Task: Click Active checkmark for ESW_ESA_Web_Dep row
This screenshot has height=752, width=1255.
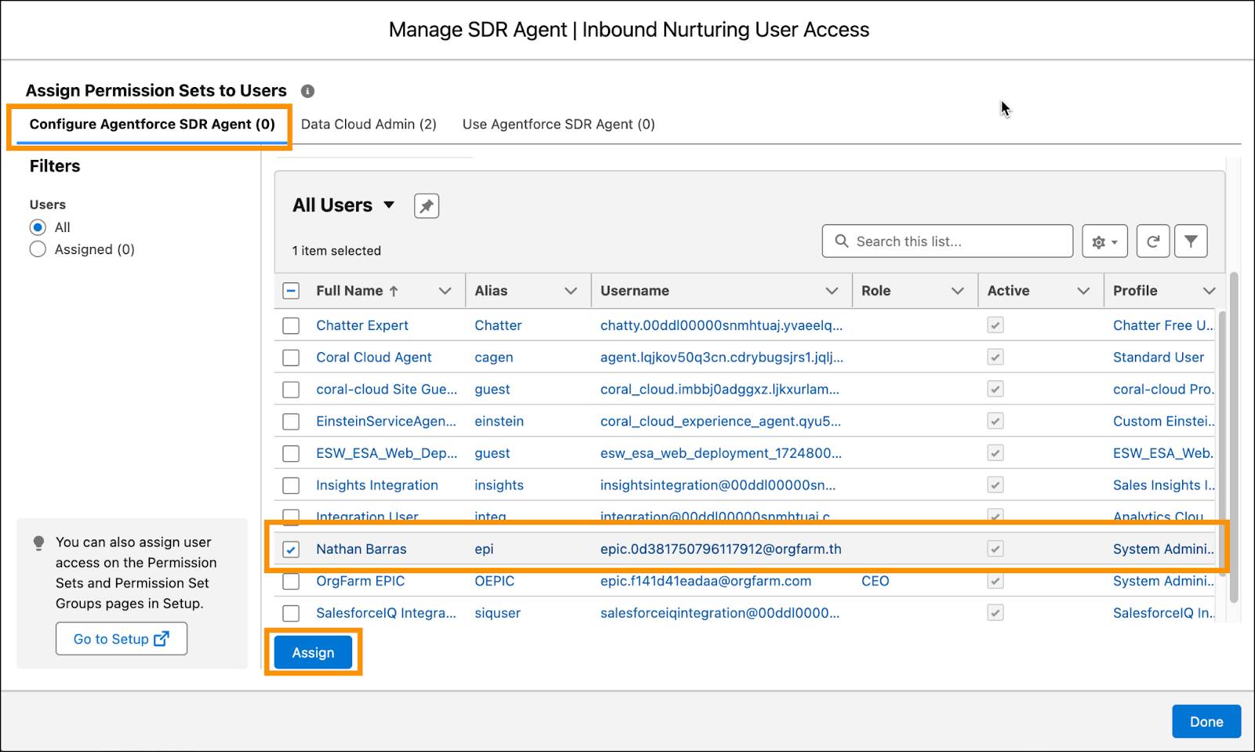Action: tap(995, 453)
